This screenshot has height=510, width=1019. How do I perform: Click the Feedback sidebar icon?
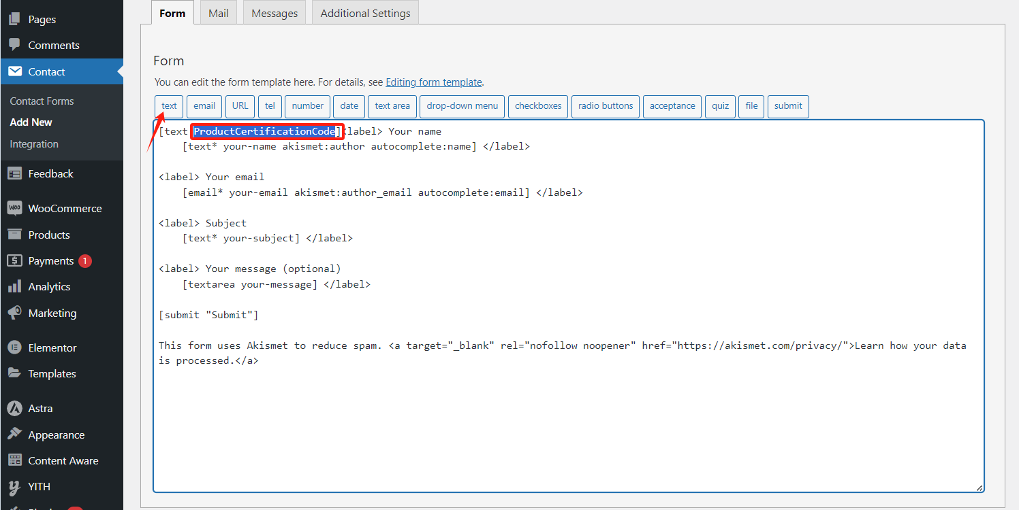14,174
